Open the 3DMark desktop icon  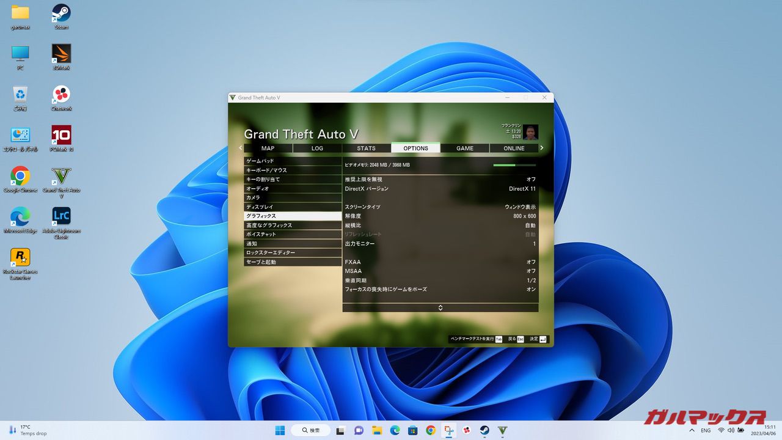pos(61,54)
